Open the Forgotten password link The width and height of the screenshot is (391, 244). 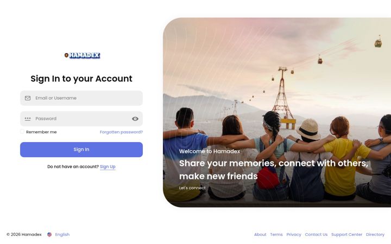coord(121,132)
